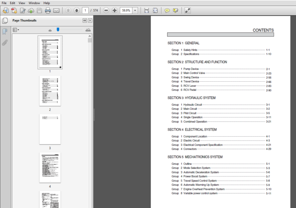Click Page Thumbnails sidebar panel icon

click(x=5, y=20)
